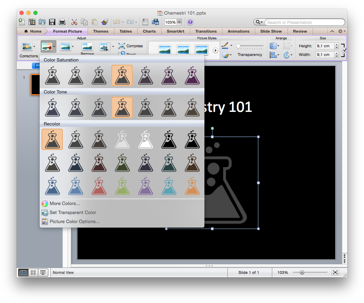This screenshot has width=364, height=303.
Task: Click the Width input field
Action: [325, 55]
